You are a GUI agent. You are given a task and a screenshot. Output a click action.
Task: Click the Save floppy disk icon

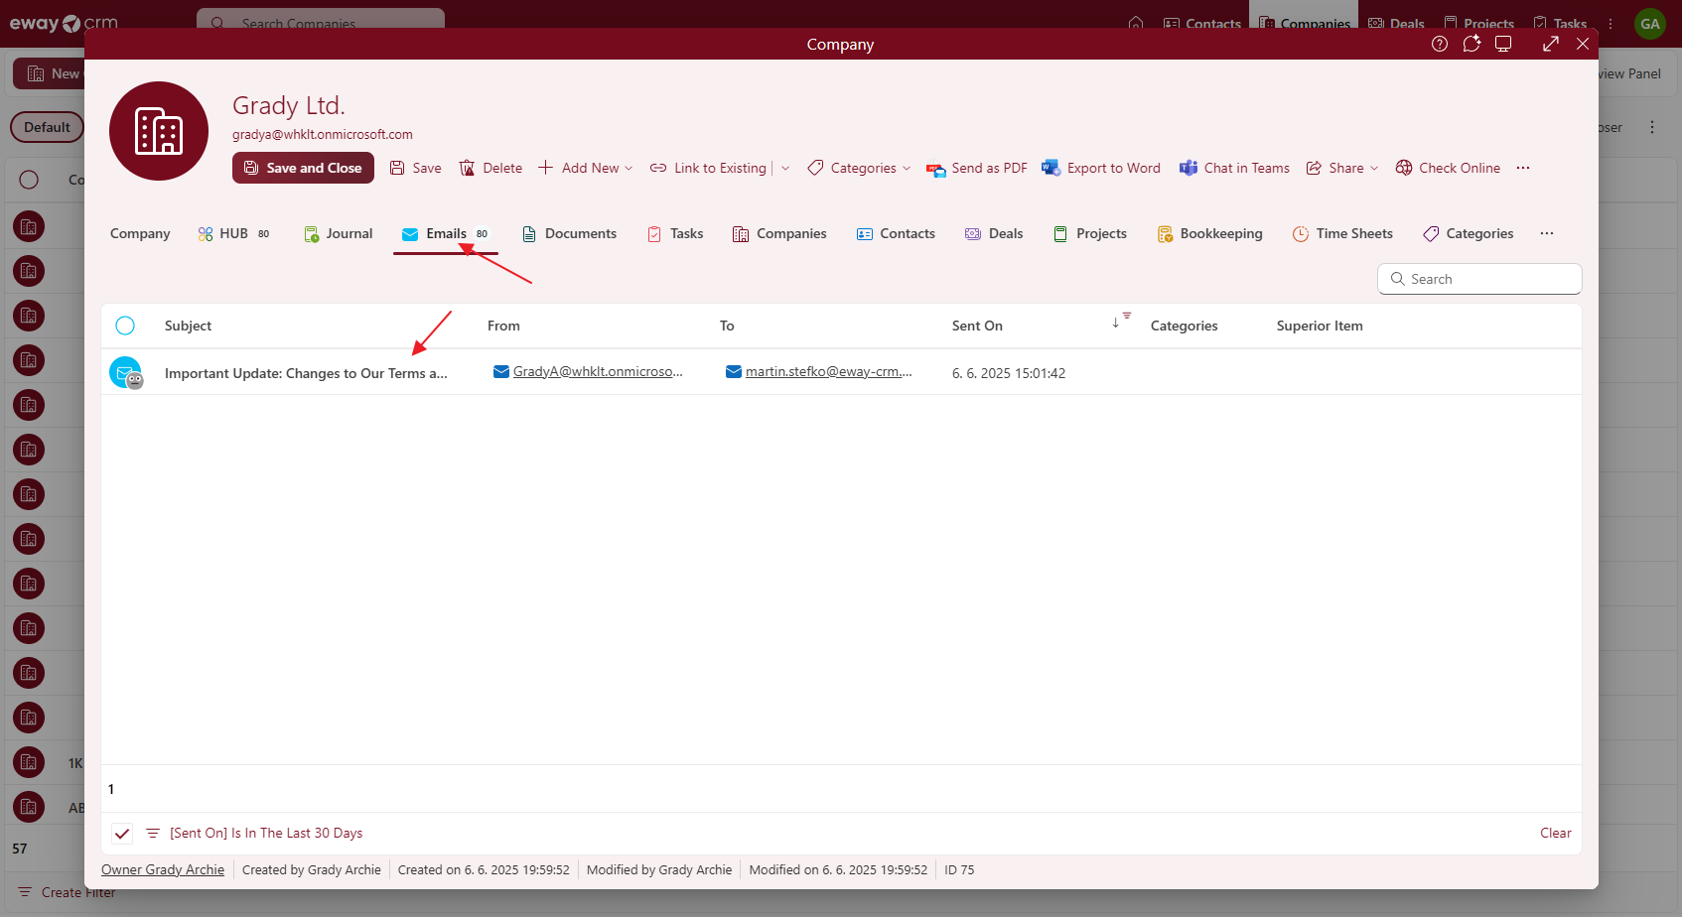[397, 168]
